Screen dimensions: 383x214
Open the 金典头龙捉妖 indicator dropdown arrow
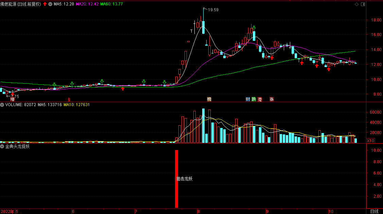[x=2, y=146]
